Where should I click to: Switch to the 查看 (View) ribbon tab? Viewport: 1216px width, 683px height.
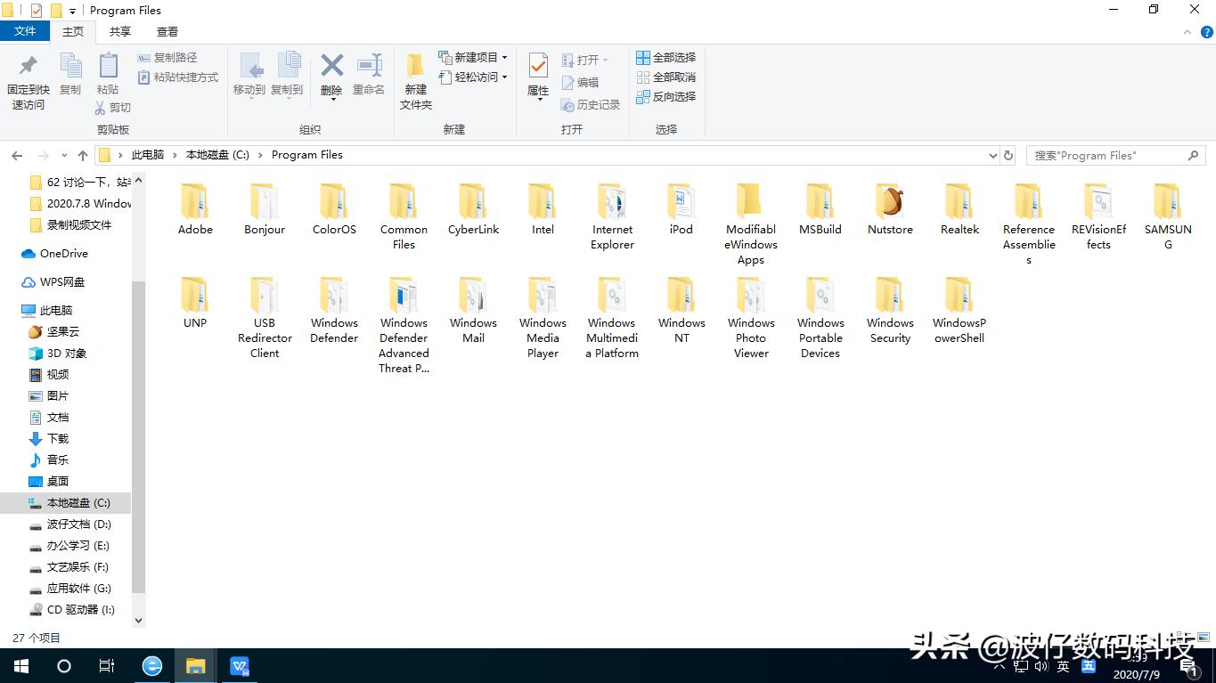pyautogui.click(x=167, y=31)
